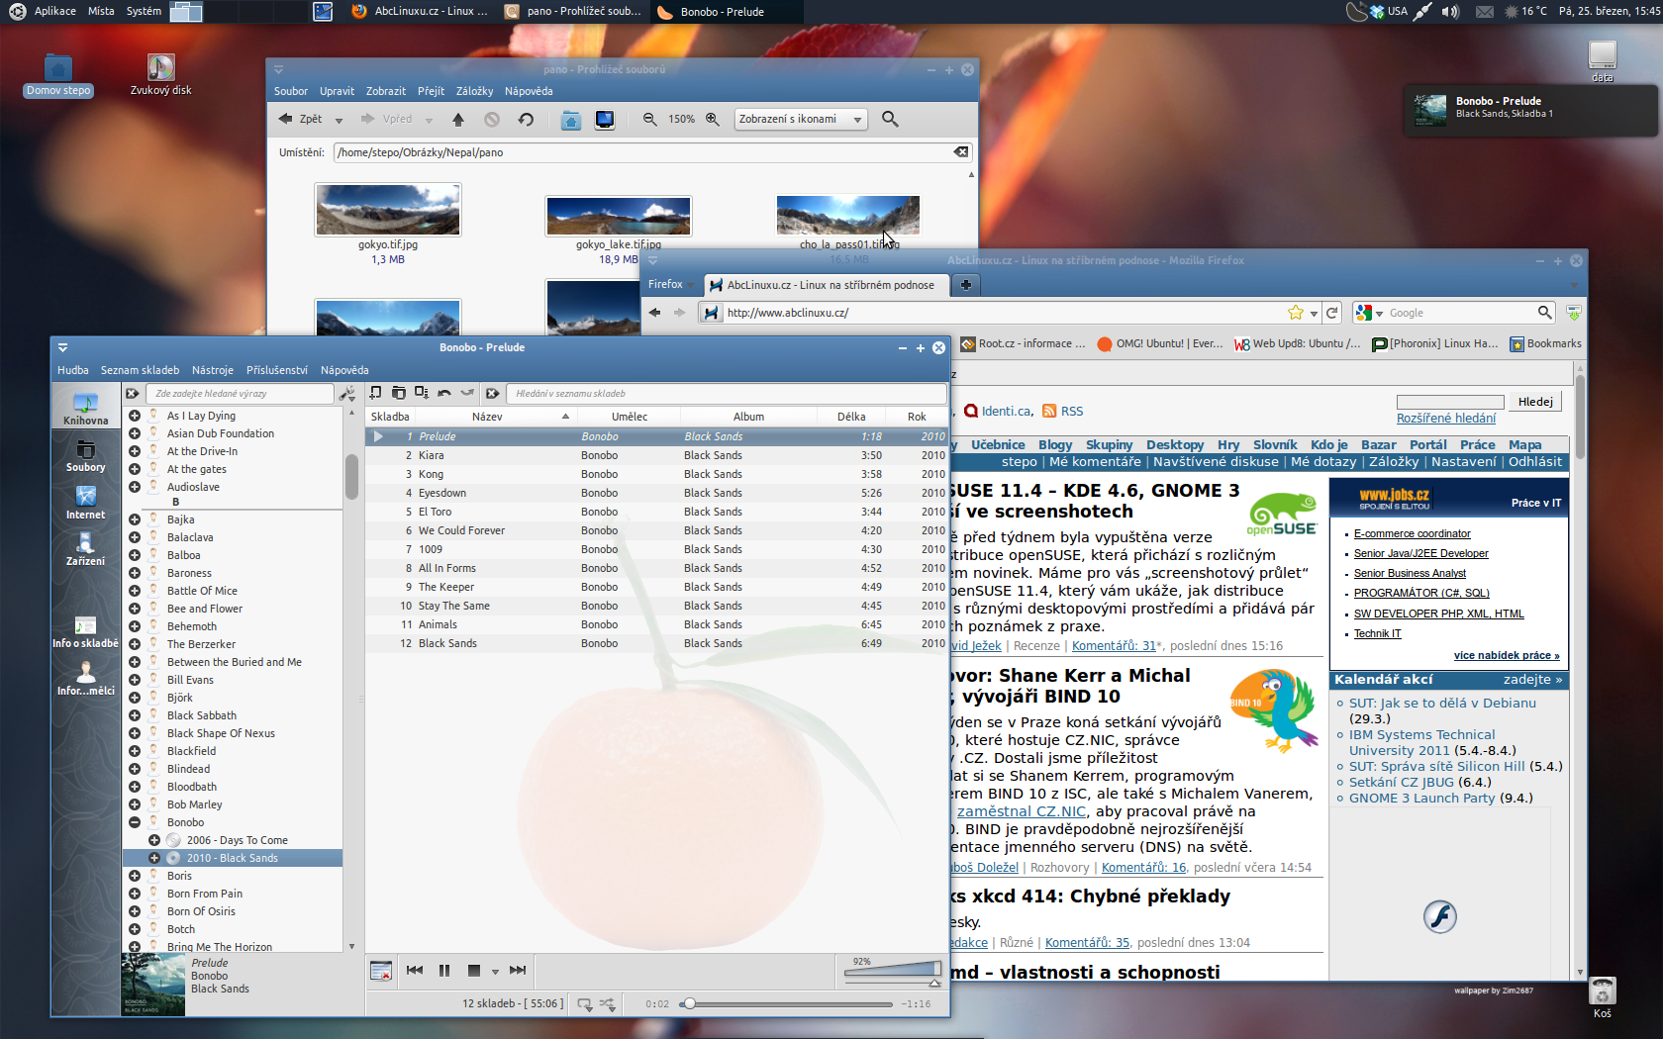Image resolution: width=1663 pixels, height=1039 pixels.
Task: Open the Nástroje menu
Action: (213, 370)
